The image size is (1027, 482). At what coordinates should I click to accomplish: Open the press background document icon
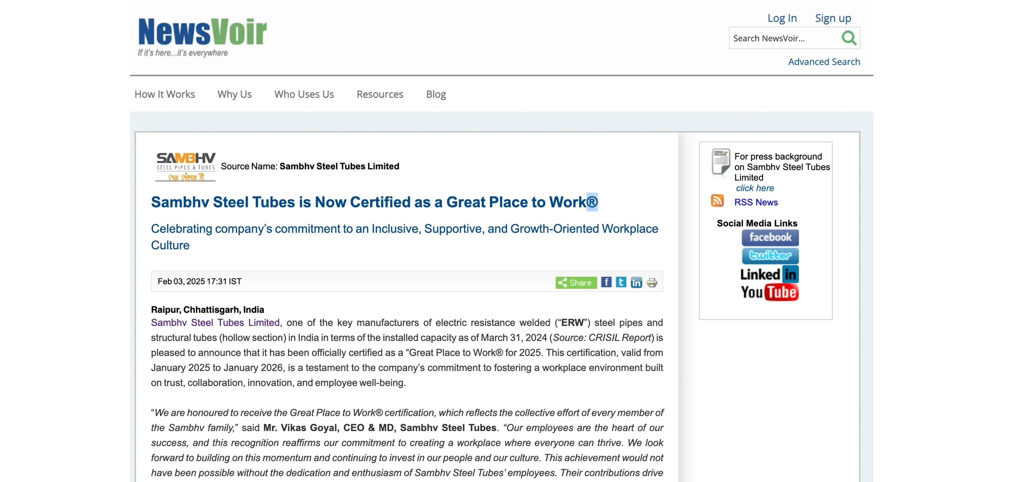click(x=721, y=161)
